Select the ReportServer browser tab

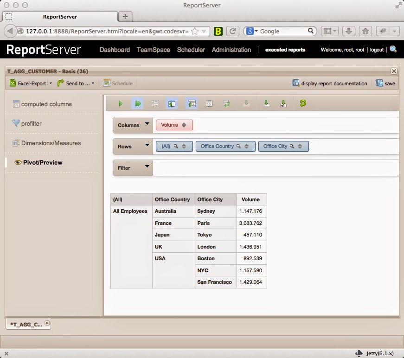pos(60,17)
